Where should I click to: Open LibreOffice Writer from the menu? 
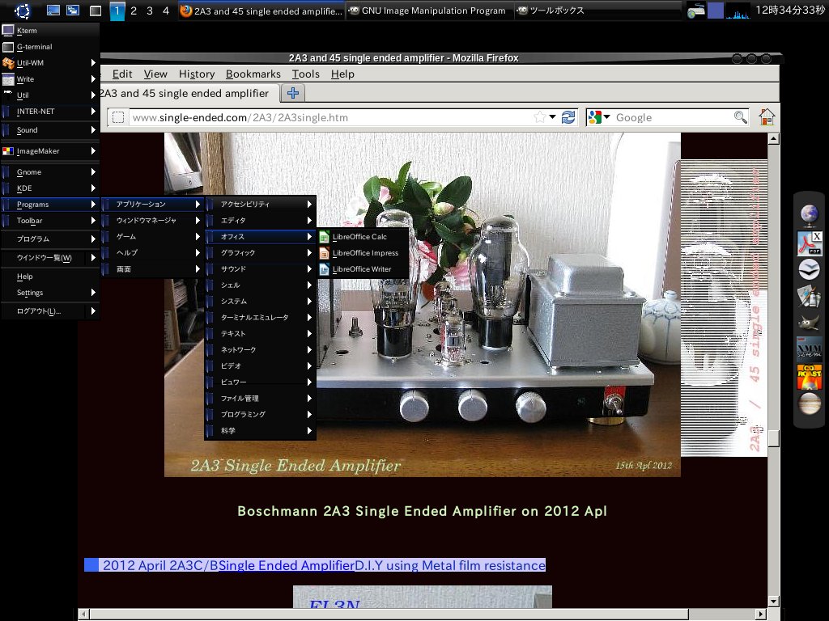[361, 269]
